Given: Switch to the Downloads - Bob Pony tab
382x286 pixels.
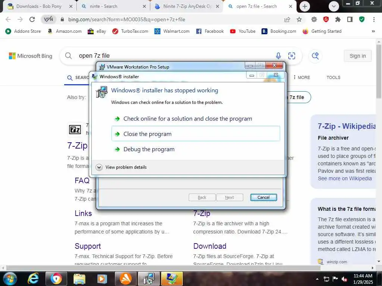Looking at the screenshot, I should click(x=39, y=6).
